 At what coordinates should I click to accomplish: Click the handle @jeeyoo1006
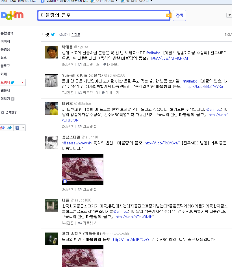coord(81,200)
